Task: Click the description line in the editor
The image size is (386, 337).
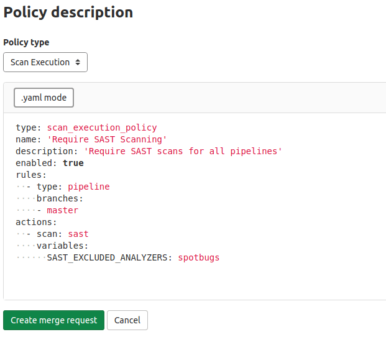Action: [149, 151]
